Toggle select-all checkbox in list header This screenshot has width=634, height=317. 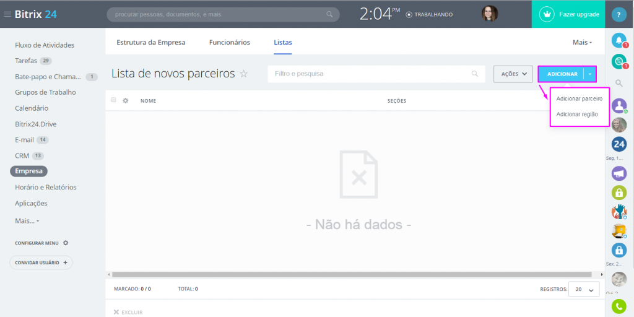pos(114,100)
